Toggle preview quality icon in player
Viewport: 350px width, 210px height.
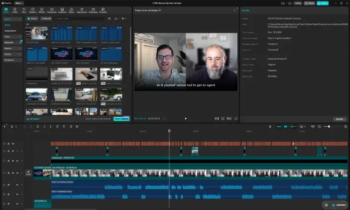(x=217, y=119)
